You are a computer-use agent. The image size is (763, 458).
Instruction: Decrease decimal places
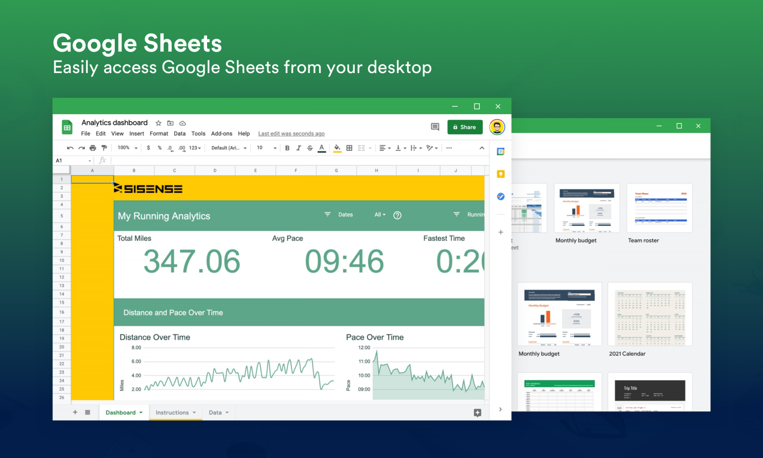click(170, 148)
